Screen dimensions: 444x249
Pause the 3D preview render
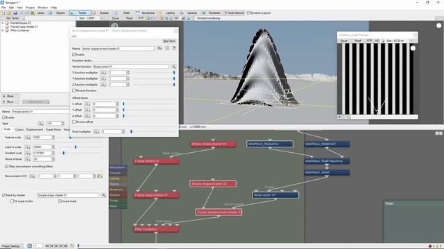tap(116, 18)
